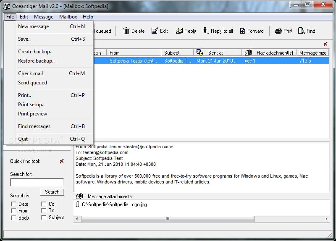Click the Find magnifier icon
Screen dimensions: 336x241
tap(301, 31)
